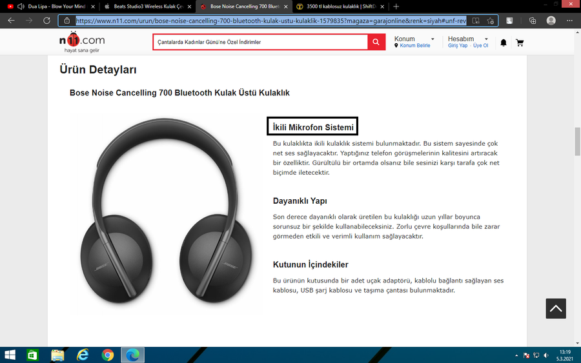Select Bose Noise Cancelling 700 tab
This screenshot has height=363, width=581.
(244, 6)
